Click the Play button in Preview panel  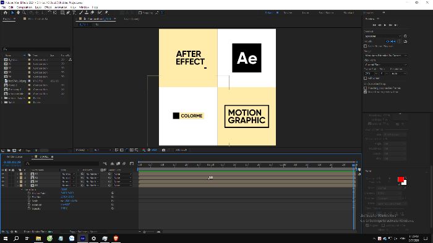pos(385,25)
